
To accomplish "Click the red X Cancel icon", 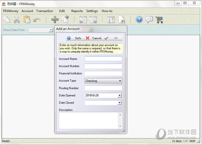I will pos(88,38).
